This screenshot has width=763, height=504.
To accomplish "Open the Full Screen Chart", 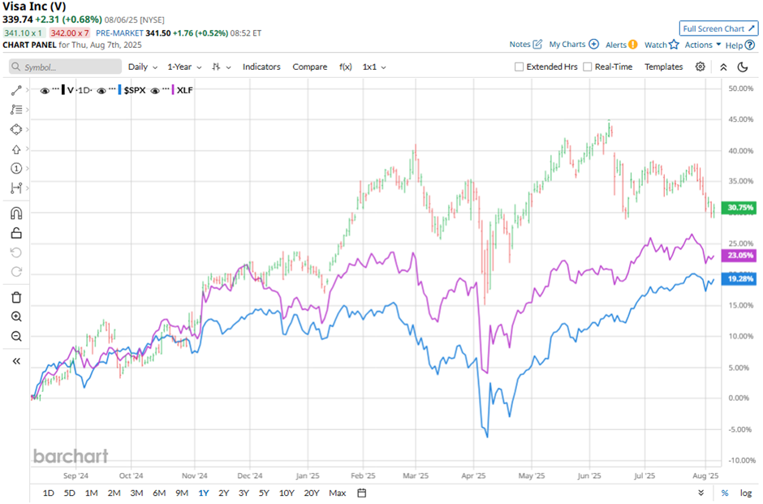I will tap(718, 28).
